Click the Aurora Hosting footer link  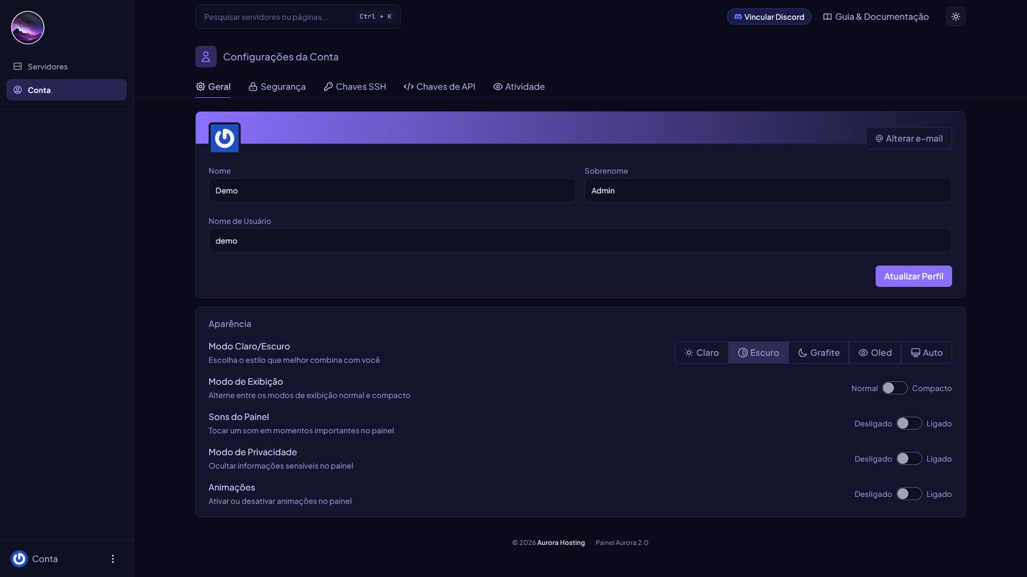click(561, 543)
